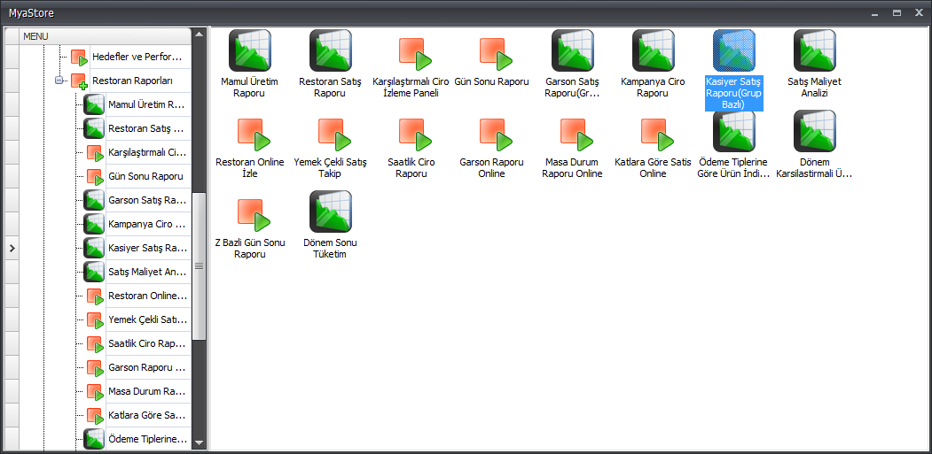Close the MyaStore window
932x454 pixels.
pyautogui.click(x=920, y=12)
